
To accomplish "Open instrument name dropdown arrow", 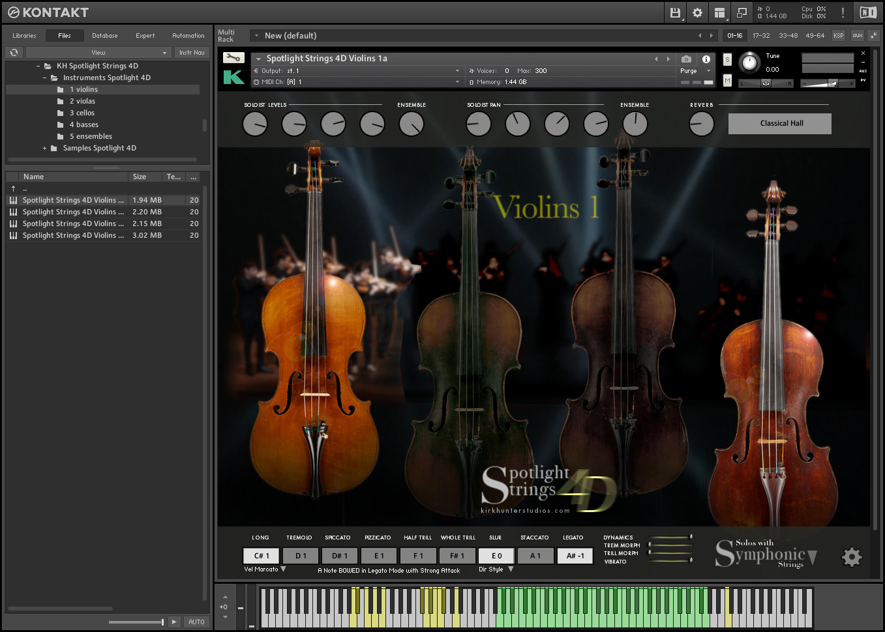I will [x=259, y=59].
